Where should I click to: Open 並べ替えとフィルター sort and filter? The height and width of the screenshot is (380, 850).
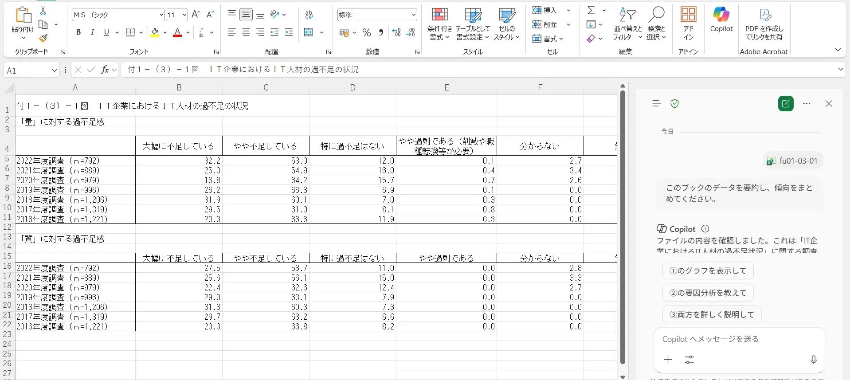[x=627, y=24]
